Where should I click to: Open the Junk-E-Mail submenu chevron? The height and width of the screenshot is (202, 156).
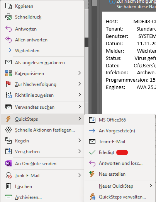(80, 175)
